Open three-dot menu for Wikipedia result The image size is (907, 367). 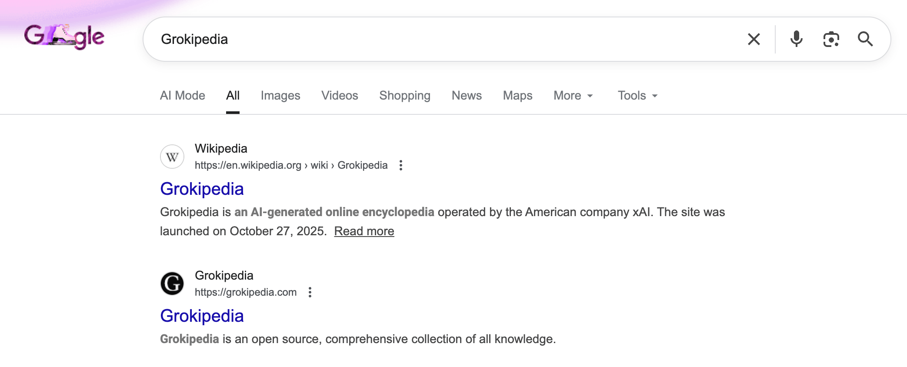(401, 165)
